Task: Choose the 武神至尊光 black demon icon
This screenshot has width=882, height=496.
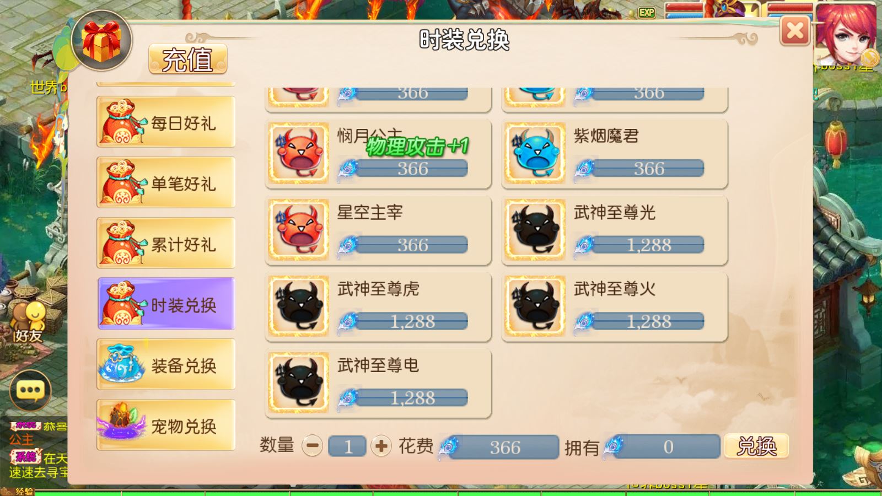Action: (x=535, y=230)
